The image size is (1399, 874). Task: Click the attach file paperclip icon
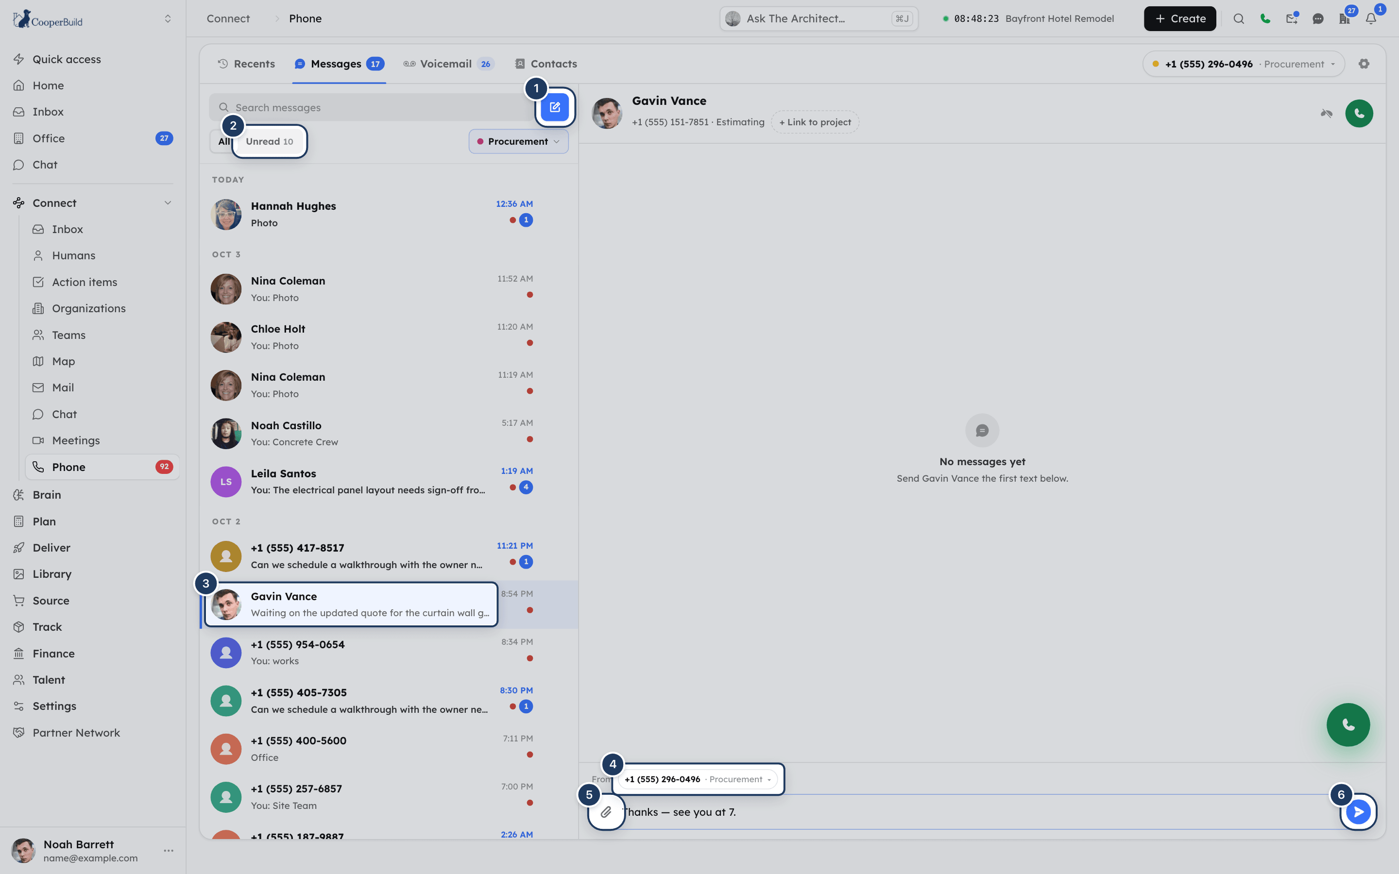click(606, 812)
